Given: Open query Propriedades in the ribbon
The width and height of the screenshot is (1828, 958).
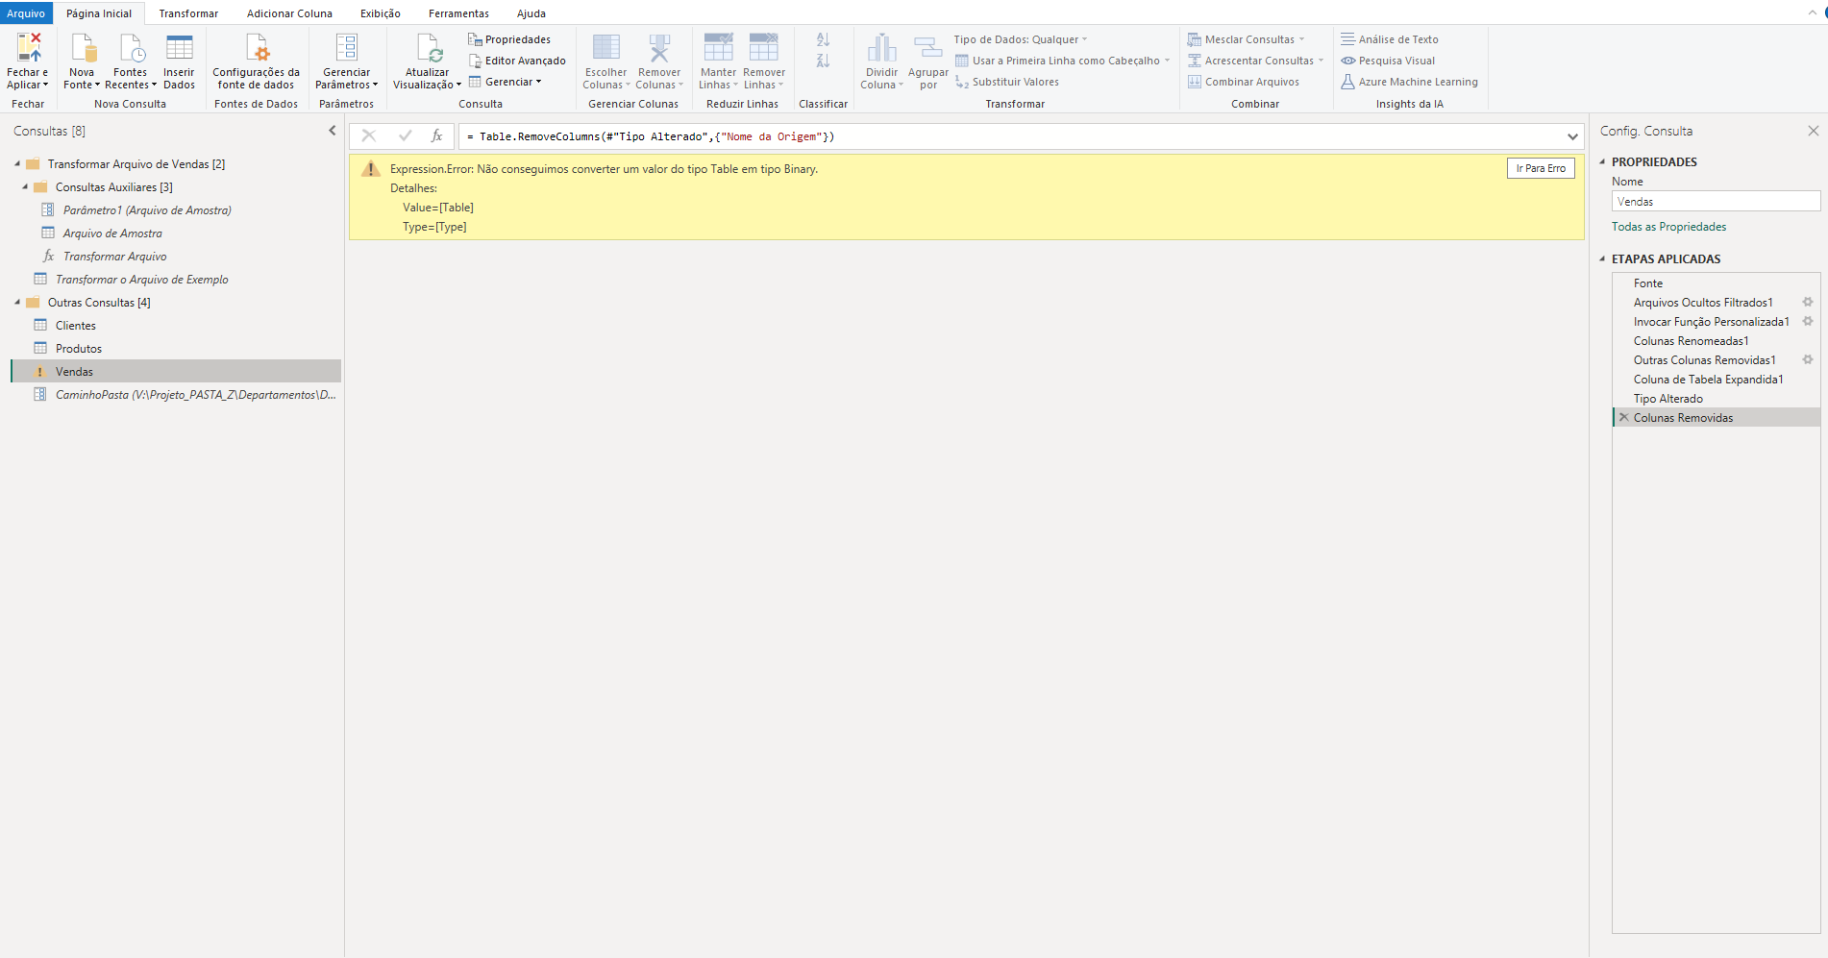Looking at the screenshot, I should [509, 39].
